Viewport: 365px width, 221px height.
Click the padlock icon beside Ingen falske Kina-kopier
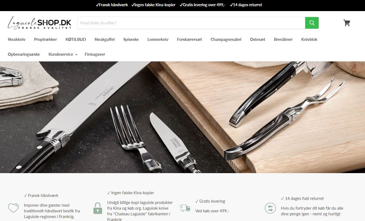pyautogui.click(x=97, y=208)
